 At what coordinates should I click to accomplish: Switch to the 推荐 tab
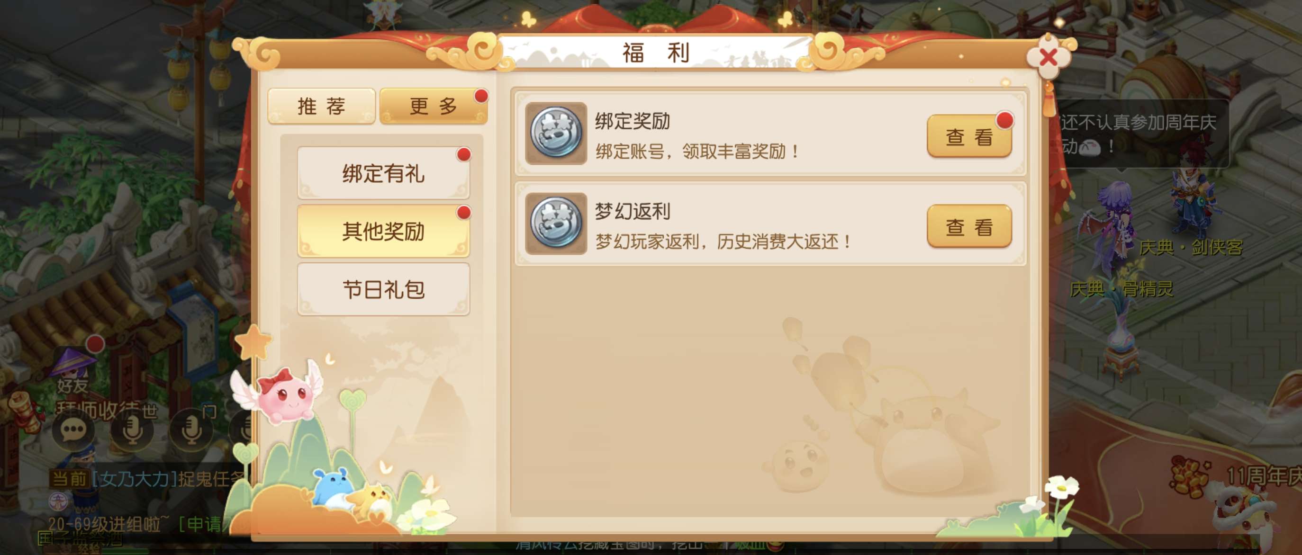(321, 106)
